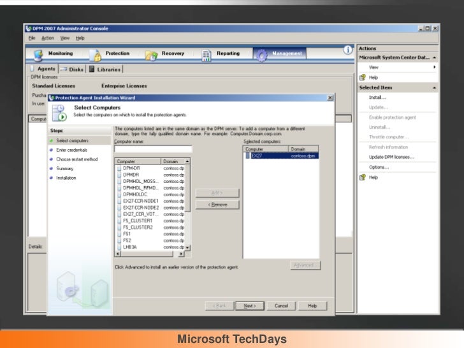
Task: Click the Remove button
Action: pyautogui.click(x=217, y=205)
